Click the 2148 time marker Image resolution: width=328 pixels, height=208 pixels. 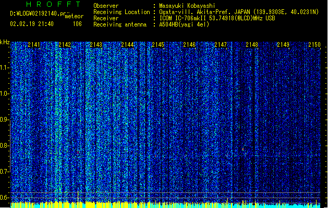pos(252,45)
